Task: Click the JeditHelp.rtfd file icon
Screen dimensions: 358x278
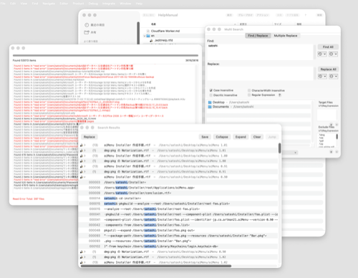Action: click(x=151, y=41)
